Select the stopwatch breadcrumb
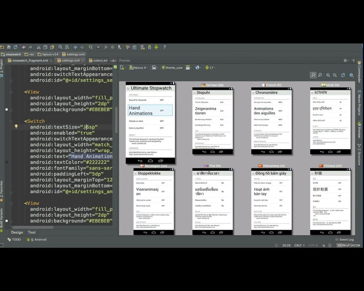 pyautogui.click(x=11, y=54)
